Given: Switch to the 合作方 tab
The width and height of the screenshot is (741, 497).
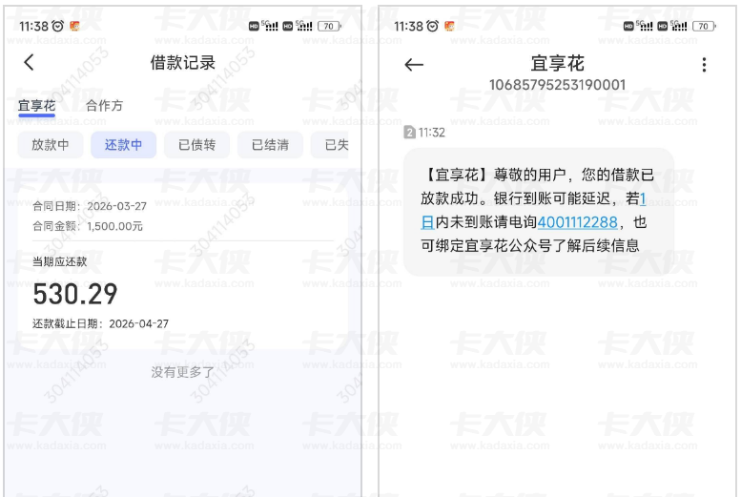Looking at the screenshot, I should 105,106.
